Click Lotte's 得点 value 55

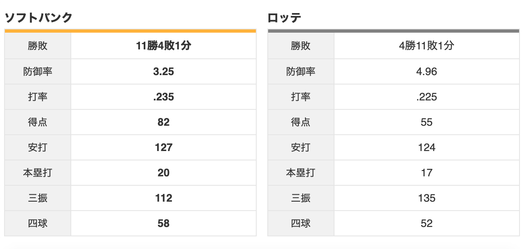pyautogui.click(x=427, y=122)
